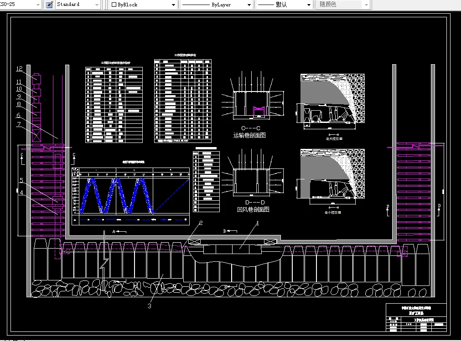The height and width of the screenshot is (341, 461).
Task: Select the C---C section title
Action: [250, 128]
